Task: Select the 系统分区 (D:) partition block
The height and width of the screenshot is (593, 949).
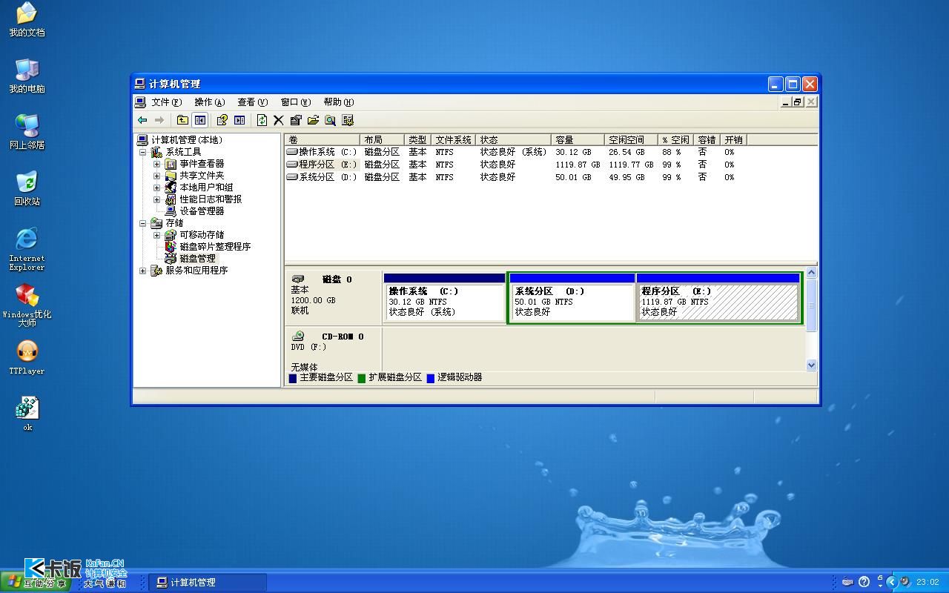Action: click(572, 297)
